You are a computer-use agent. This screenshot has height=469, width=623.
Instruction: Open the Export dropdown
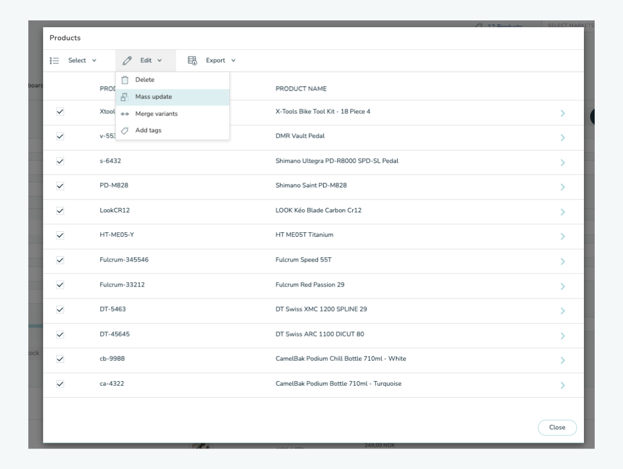(212, 61)
